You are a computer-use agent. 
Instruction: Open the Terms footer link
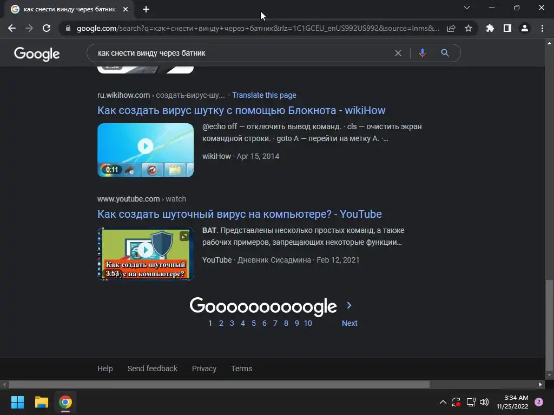click(242, 369)
